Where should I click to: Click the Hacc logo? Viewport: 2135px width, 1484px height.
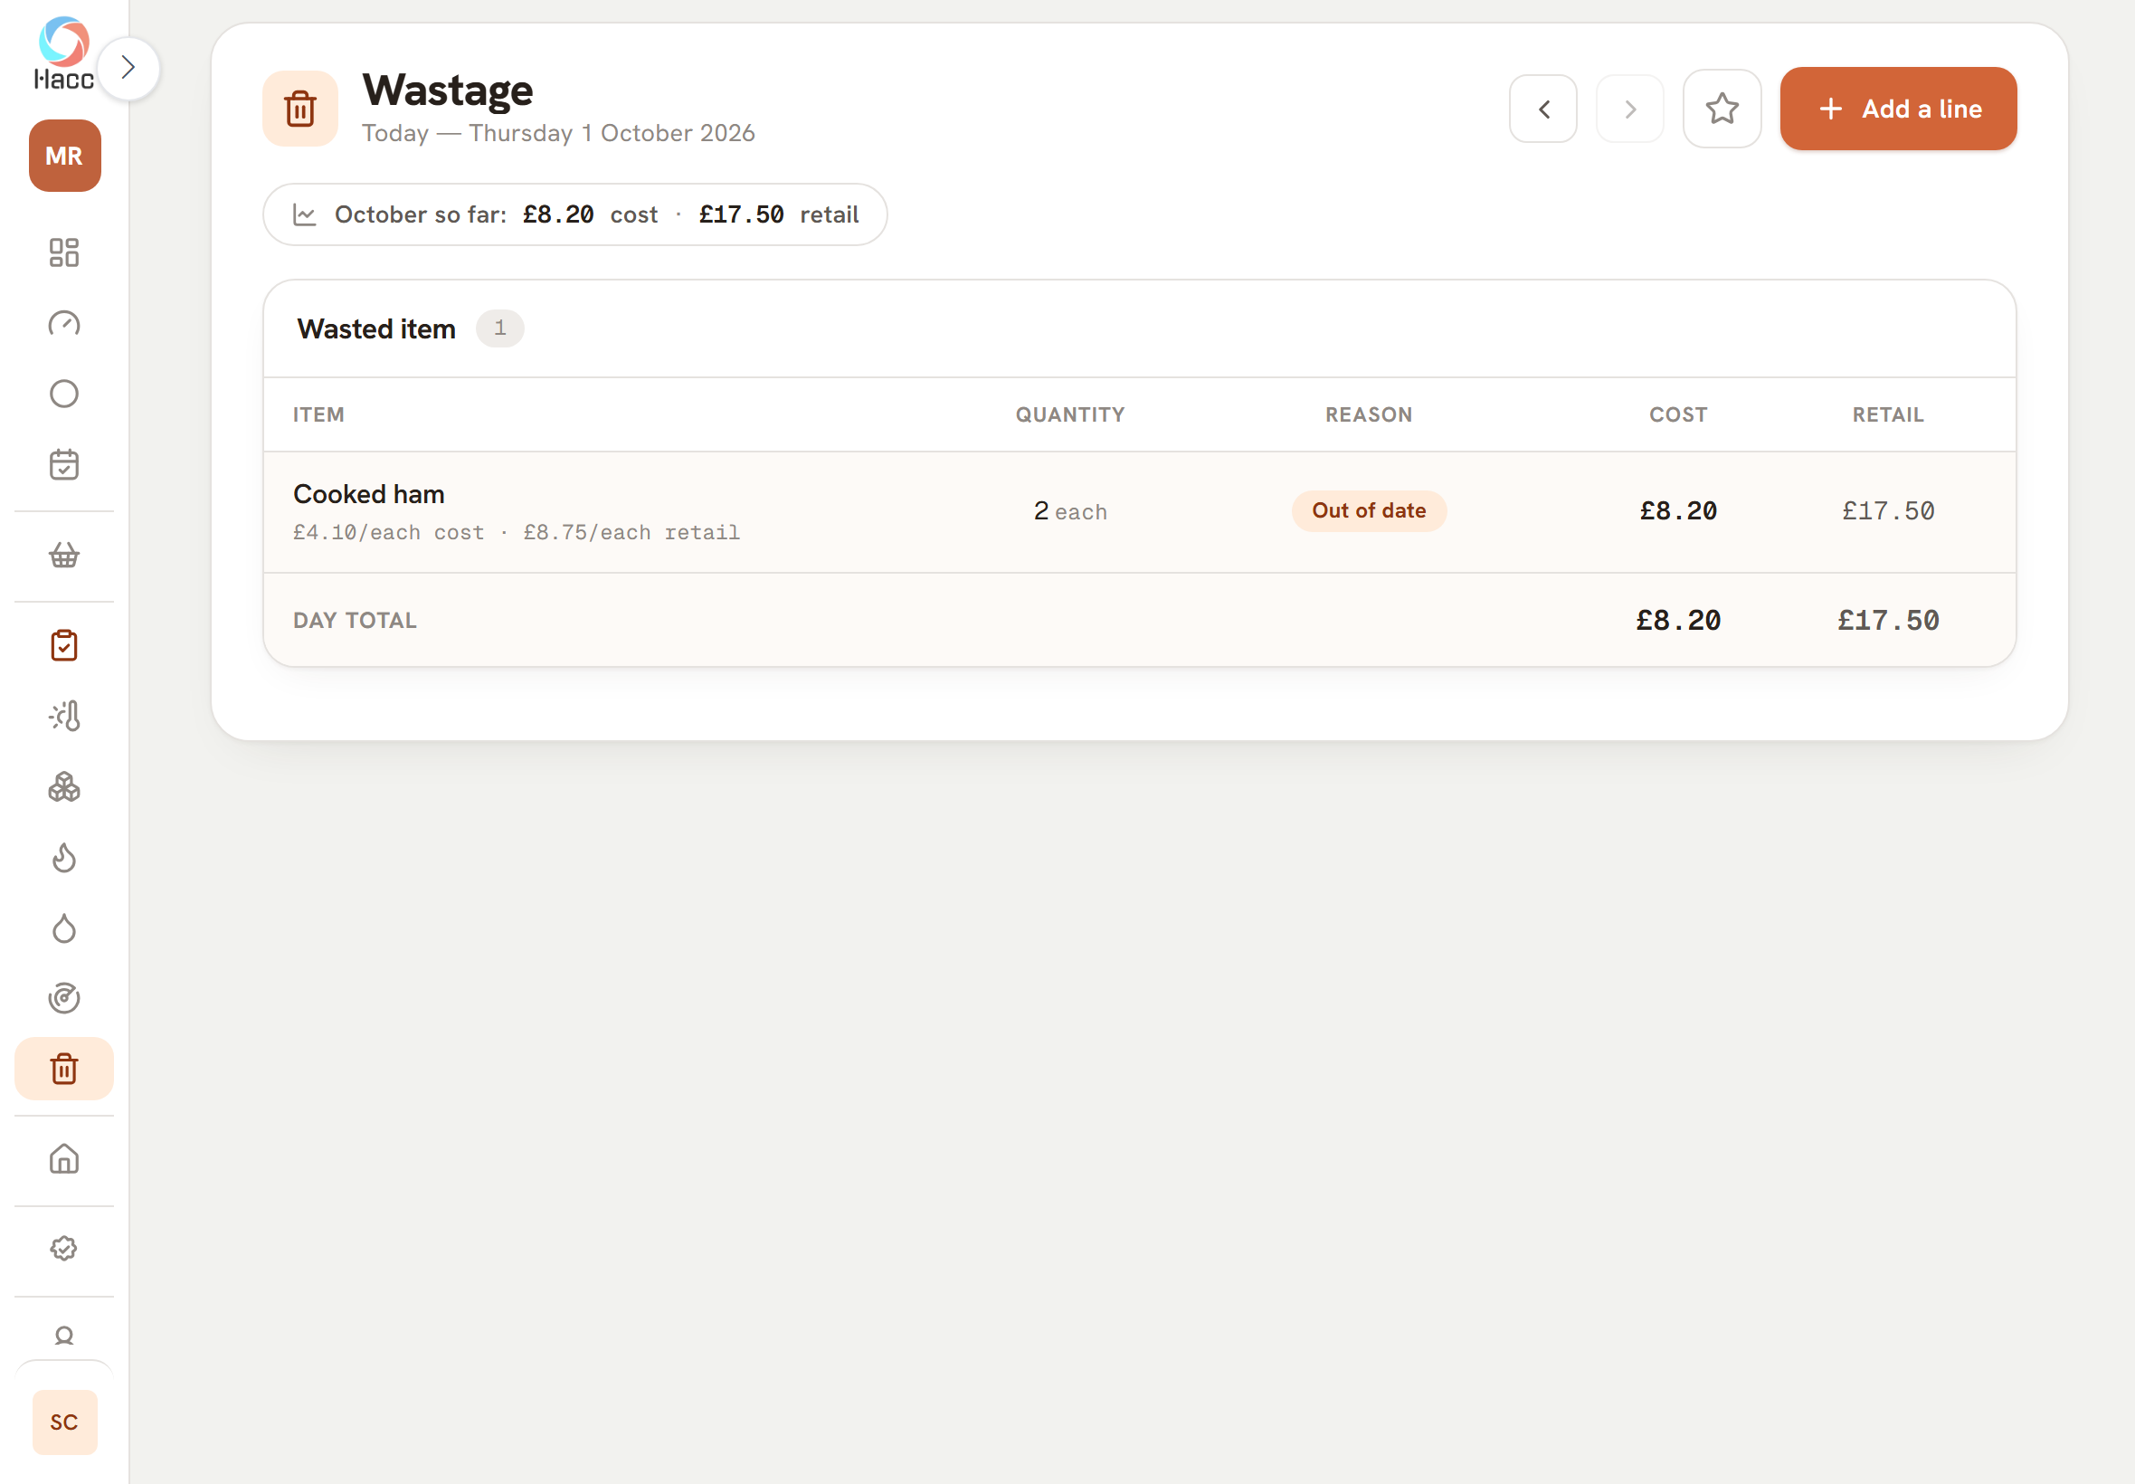tap(64, 53)
